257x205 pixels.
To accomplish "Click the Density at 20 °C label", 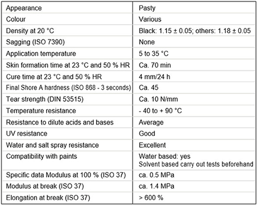I will [x=30, y=31].
